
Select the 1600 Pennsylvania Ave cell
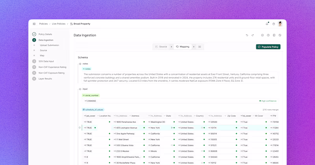(x=129, y=122)
